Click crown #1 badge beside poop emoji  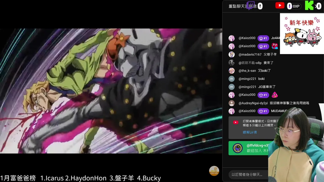263,95
